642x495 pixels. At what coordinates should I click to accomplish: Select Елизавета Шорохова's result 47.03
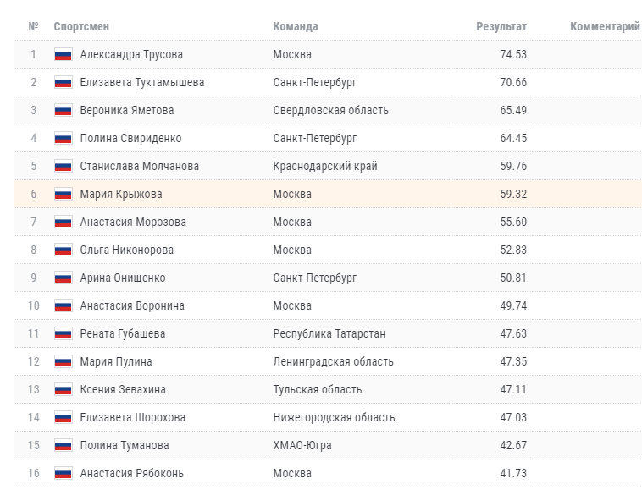(x=513, y=417)
